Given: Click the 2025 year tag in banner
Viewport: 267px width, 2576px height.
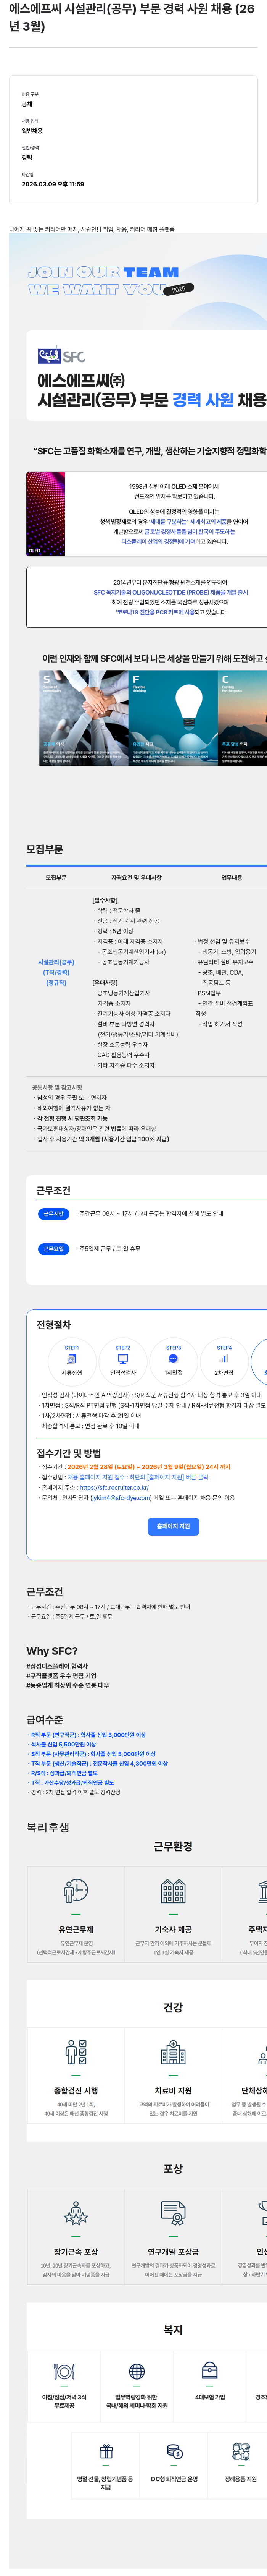Looking at the screenshot, I should (x=178, y=289).
